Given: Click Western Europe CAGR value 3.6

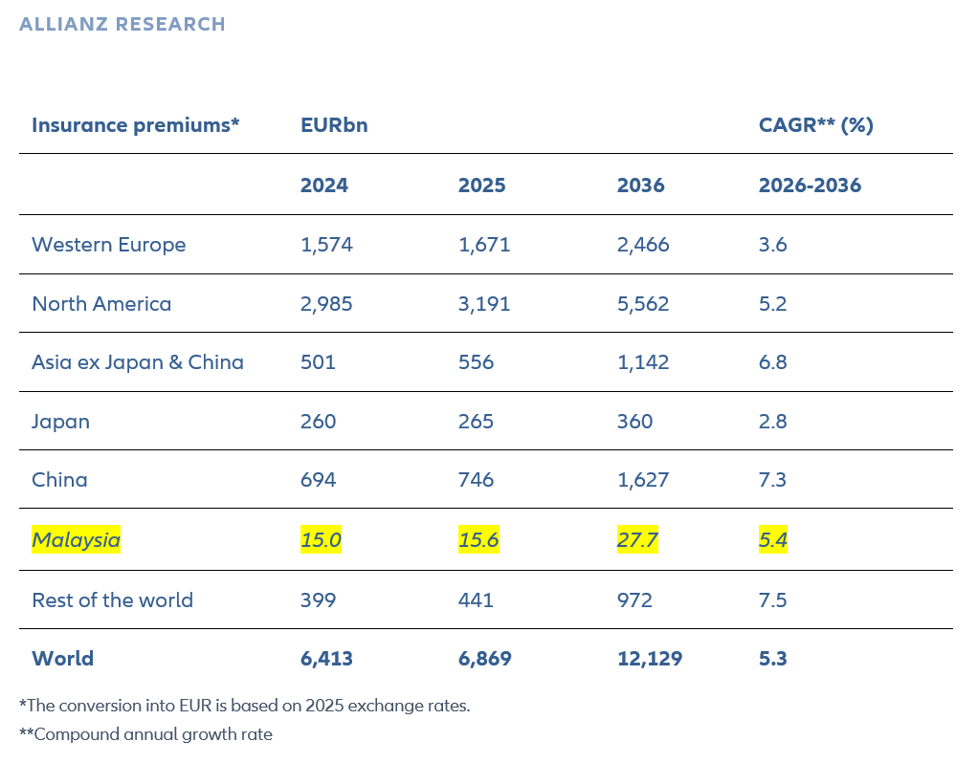Looking at the screenshot, I should click(773, 245).
